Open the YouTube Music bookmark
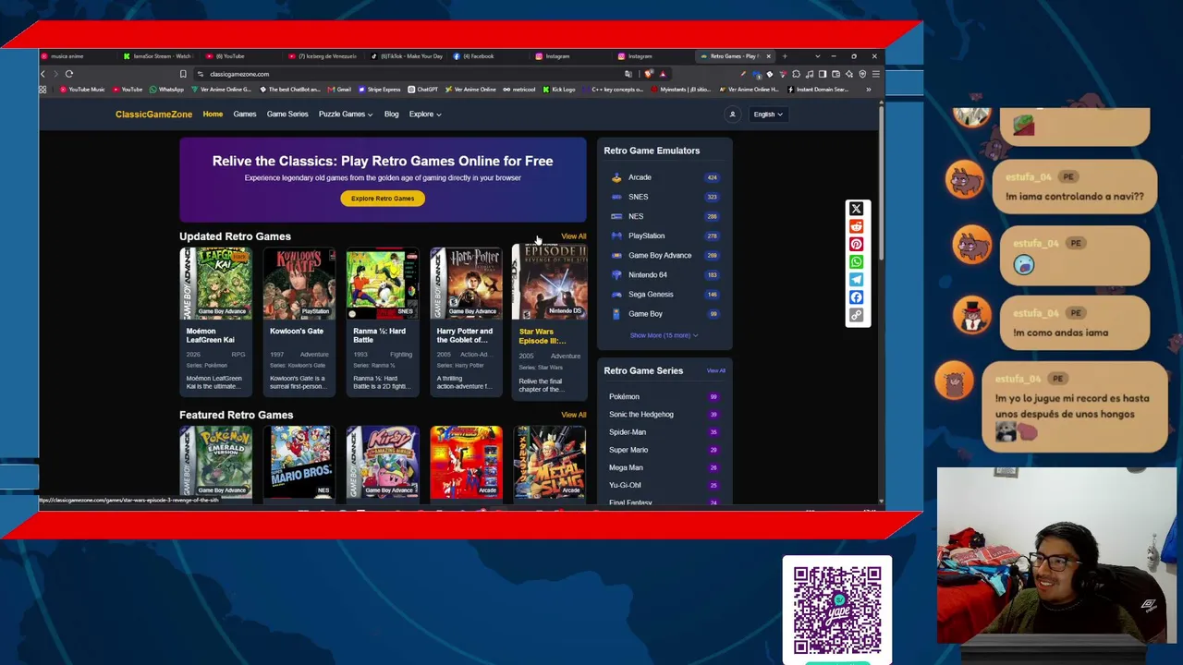 point(82,90)
